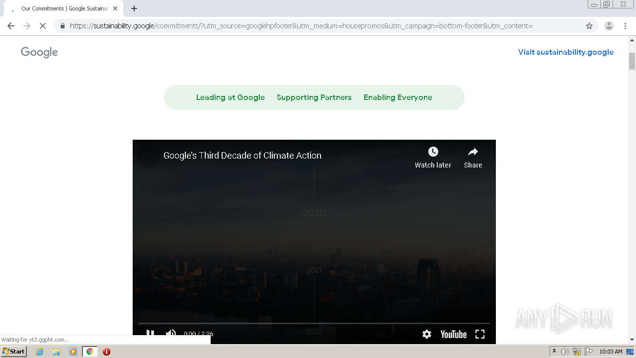Click the Google logo
The image size is (636, 358).
[39, 52]
